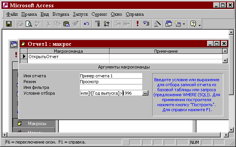Click the New Object toolbar icon
Viewport: 236px width, 147px height.
178,24
